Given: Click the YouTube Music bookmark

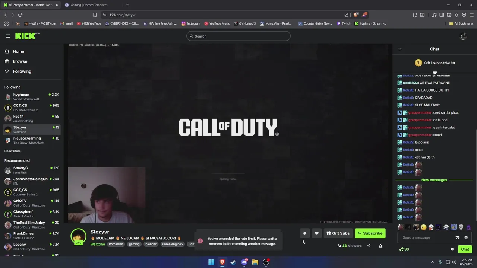Looking at the screenshot, I should (217, 23).
